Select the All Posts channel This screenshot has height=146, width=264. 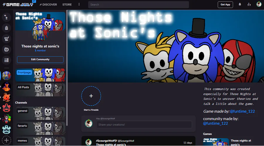tap(40, 90)
